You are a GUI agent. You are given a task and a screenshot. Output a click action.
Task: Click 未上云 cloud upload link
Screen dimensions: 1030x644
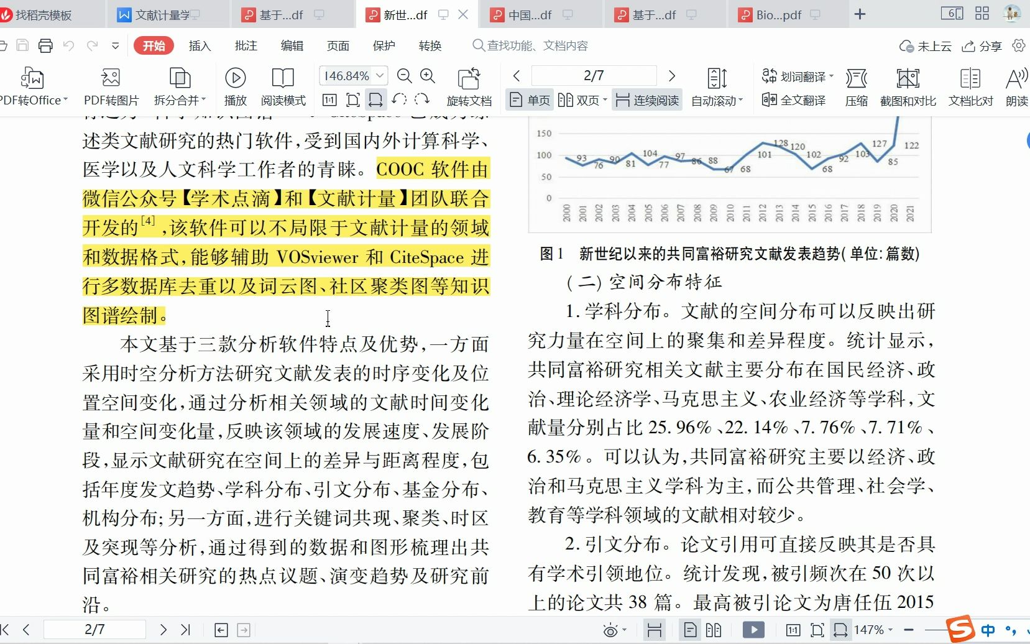point(926,45)
